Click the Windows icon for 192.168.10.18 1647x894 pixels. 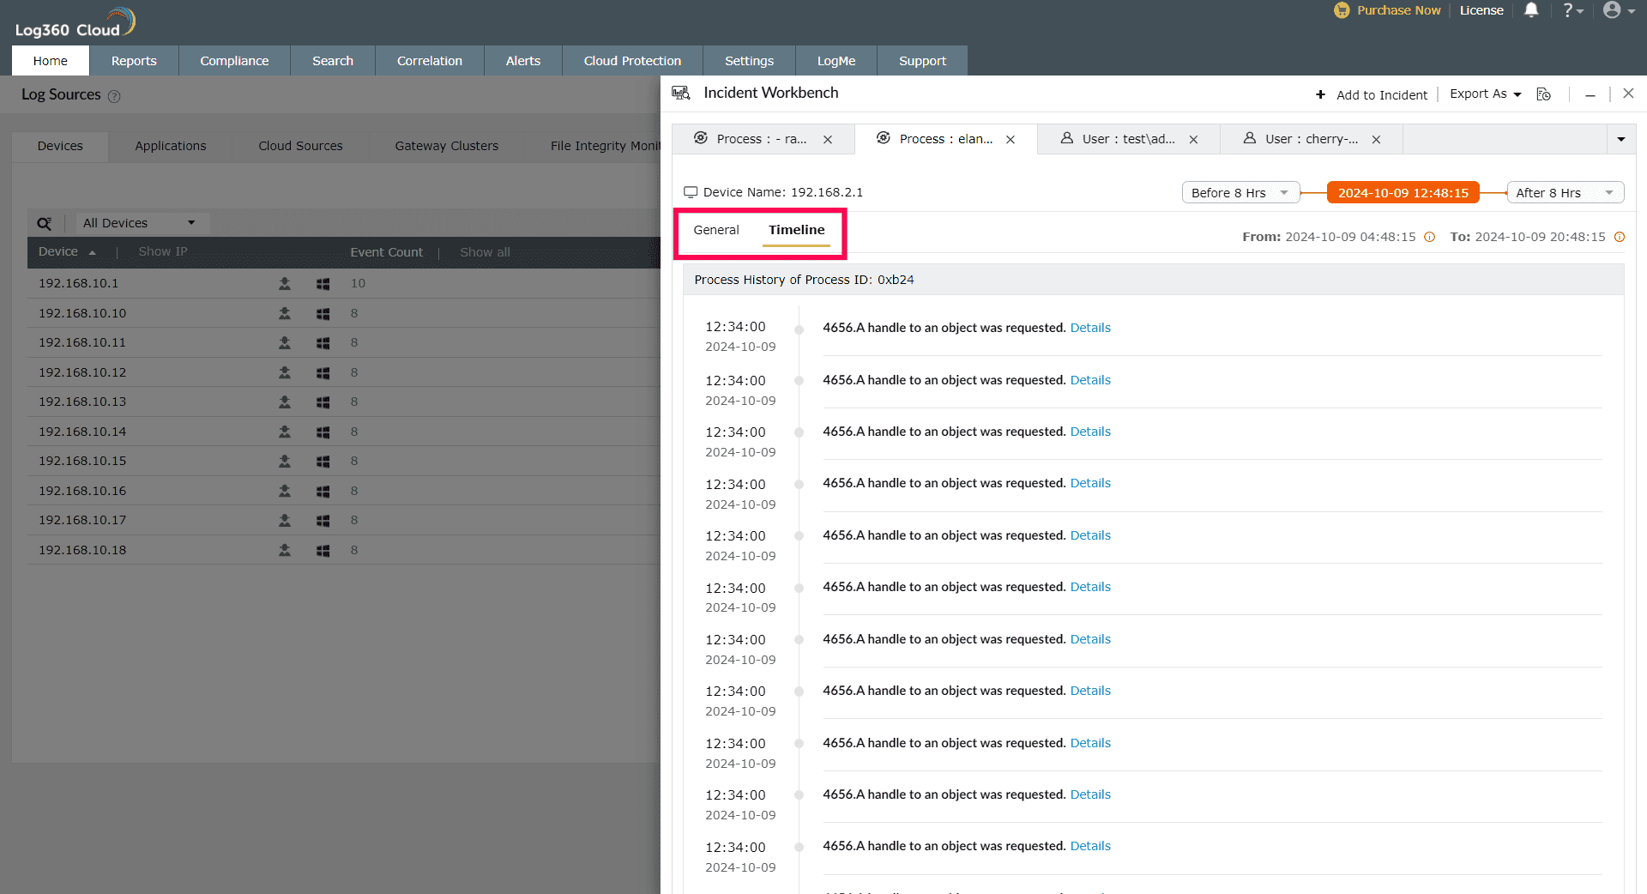323,550
